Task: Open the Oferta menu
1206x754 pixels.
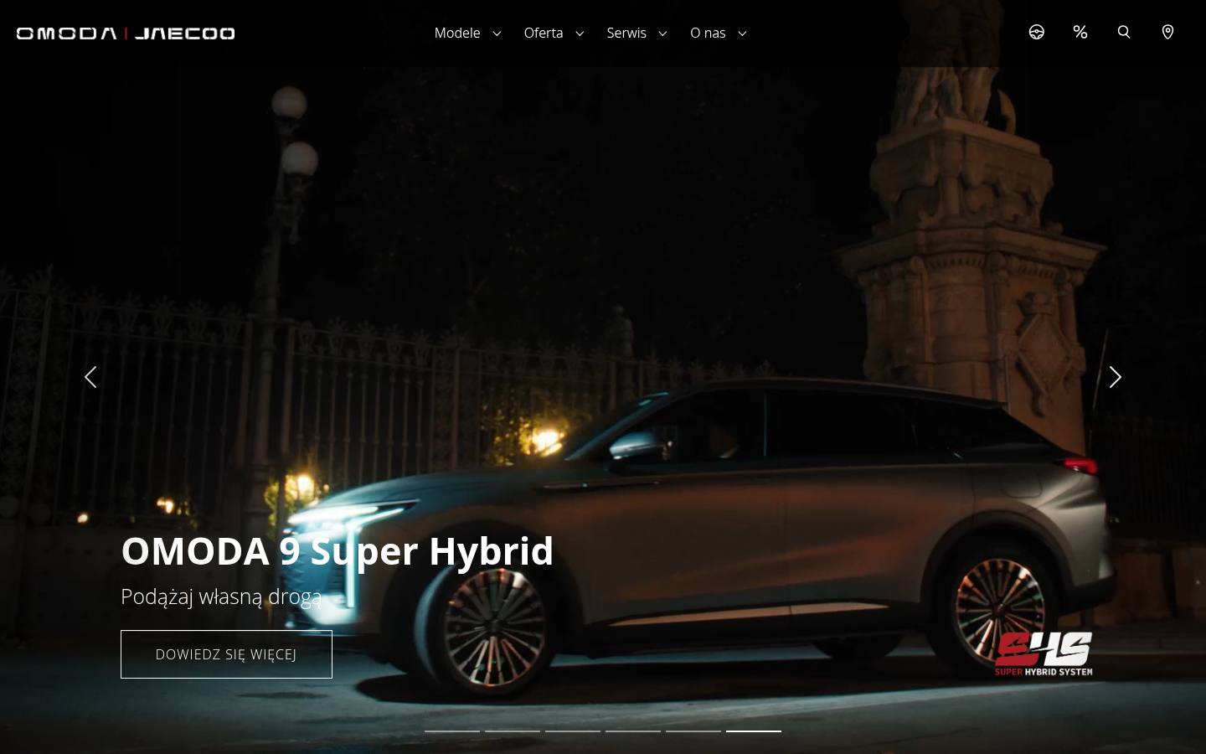Action: click(544, 33)
